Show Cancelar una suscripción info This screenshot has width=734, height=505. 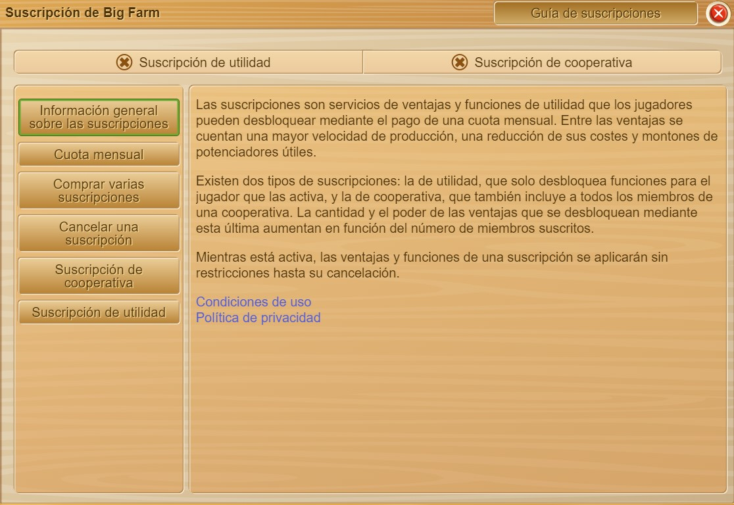[x=99, y=233]
